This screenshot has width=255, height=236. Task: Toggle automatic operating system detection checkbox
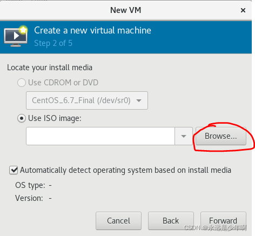[x=14, y=170]
